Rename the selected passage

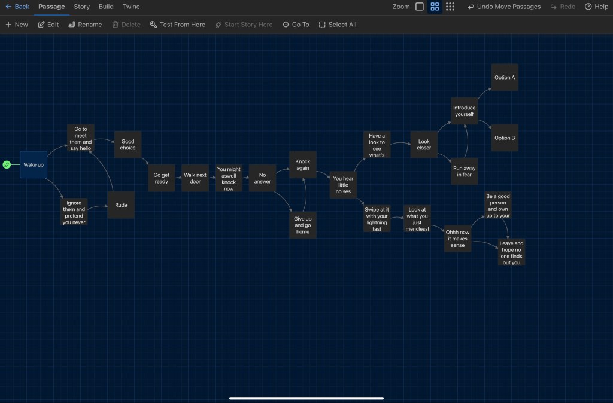coord(85,25)
